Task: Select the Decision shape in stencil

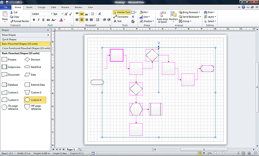Action: coord(32,59)
